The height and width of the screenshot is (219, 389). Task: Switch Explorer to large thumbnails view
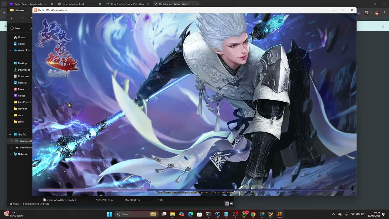point(231,203)
